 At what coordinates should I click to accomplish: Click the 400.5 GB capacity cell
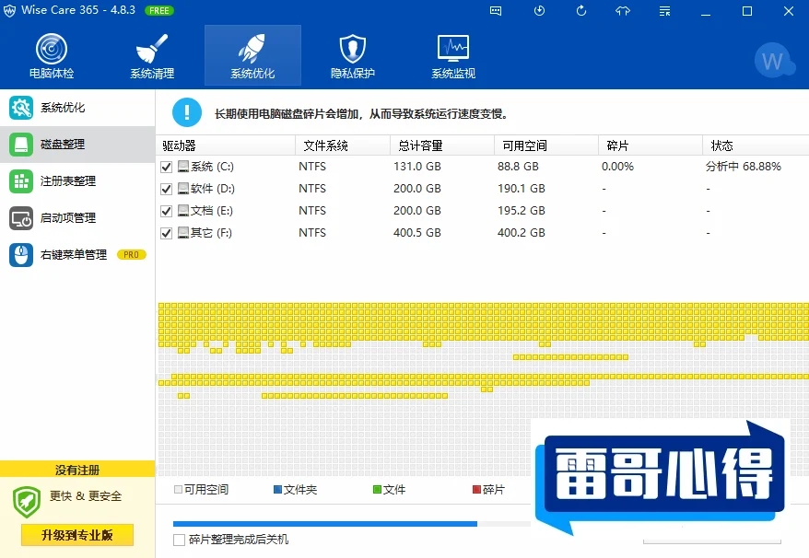[x=417, y=233]
